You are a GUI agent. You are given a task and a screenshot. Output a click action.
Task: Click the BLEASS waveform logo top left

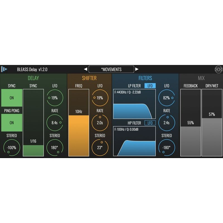coord(4,69)
